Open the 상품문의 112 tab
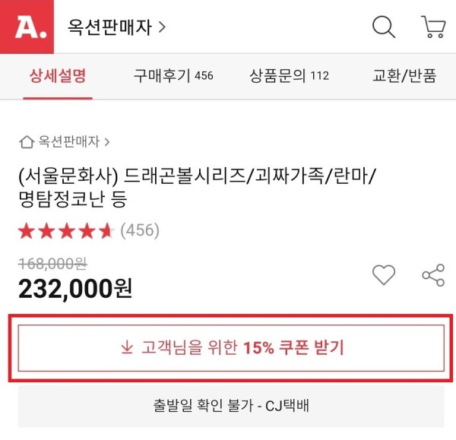 click(289, 76)
